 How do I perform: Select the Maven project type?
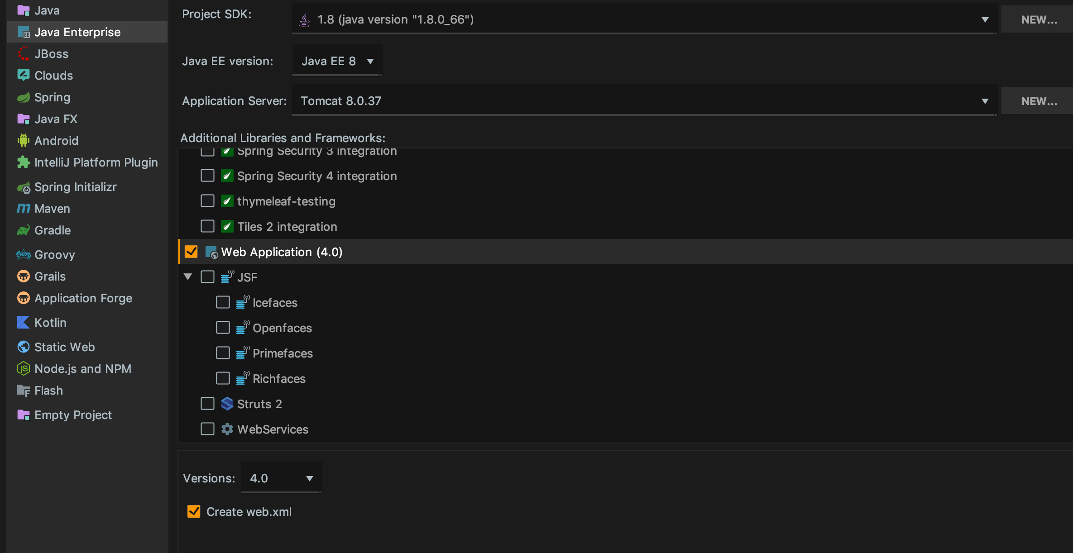click(87, 209)
